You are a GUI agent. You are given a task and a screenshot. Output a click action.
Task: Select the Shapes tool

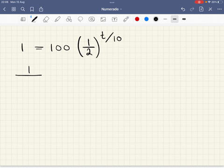click(x=69, y=19)
